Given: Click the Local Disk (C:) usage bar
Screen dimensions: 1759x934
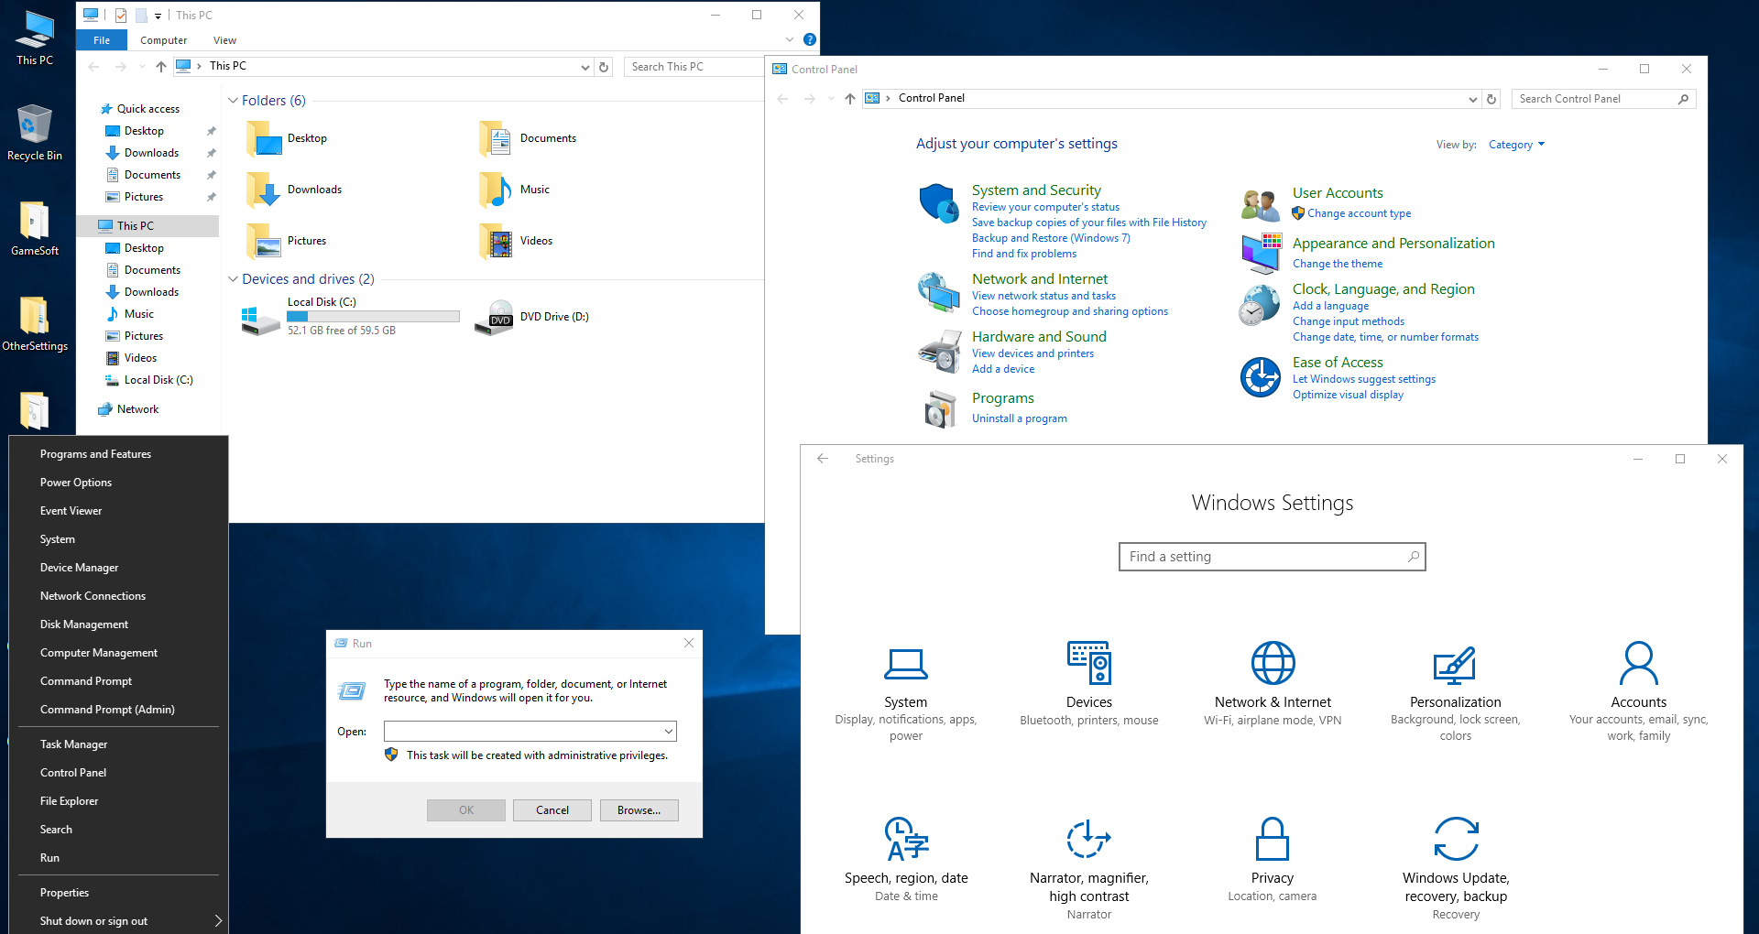Looking at the screenshot, I should point(373,317).
